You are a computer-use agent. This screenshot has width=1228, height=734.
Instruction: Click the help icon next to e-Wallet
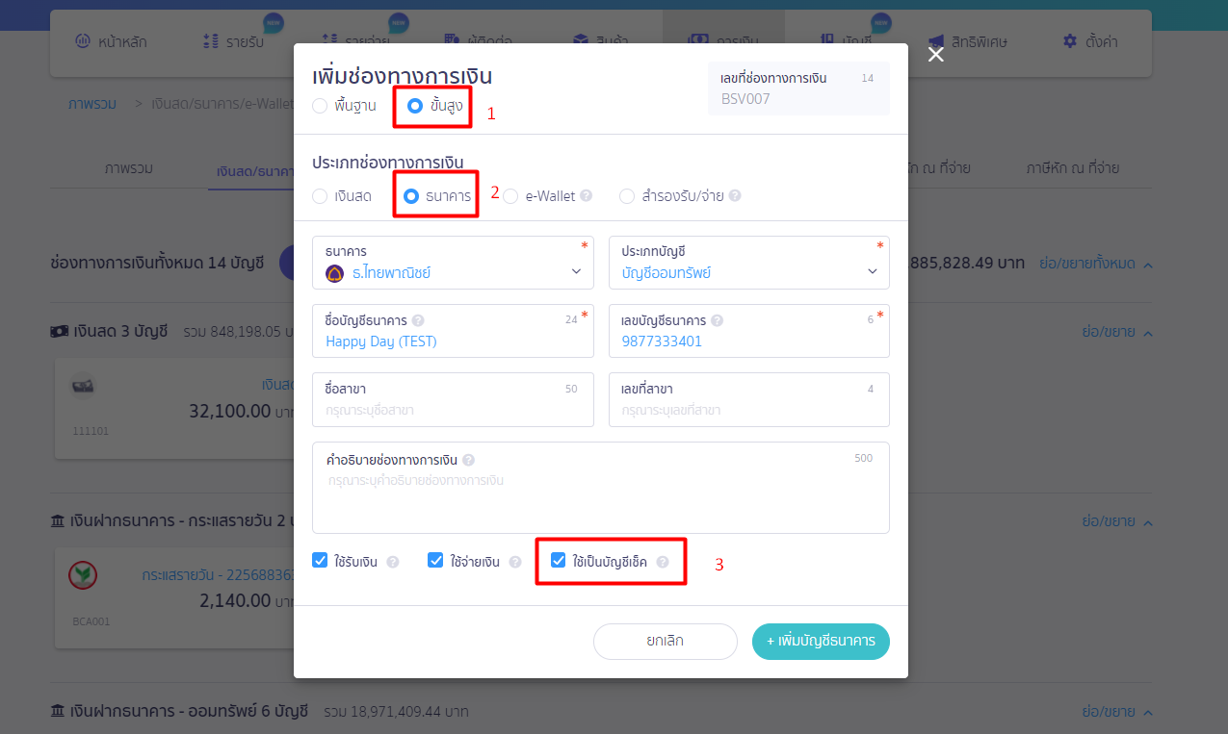point(587,196)
